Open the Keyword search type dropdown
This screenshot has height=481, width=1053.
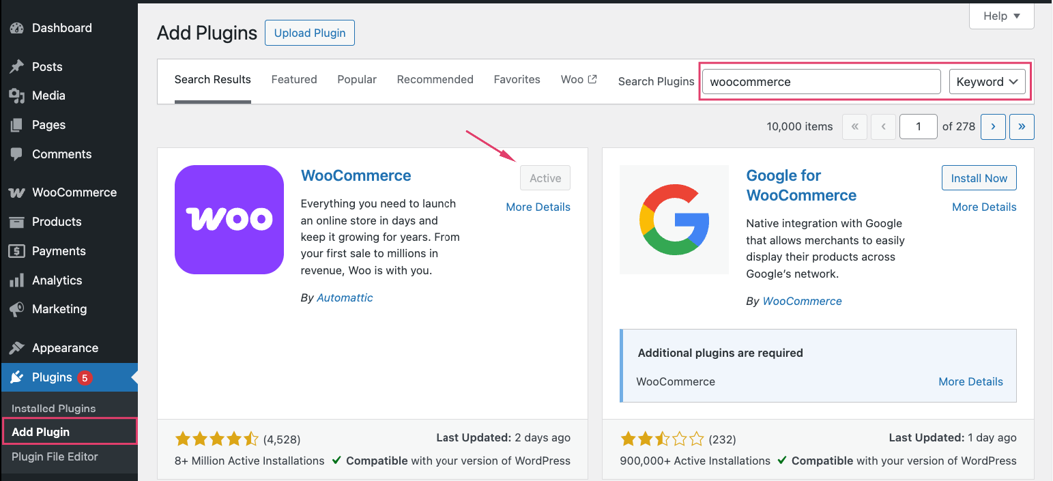pyautogui.click(x=987, y=81)
